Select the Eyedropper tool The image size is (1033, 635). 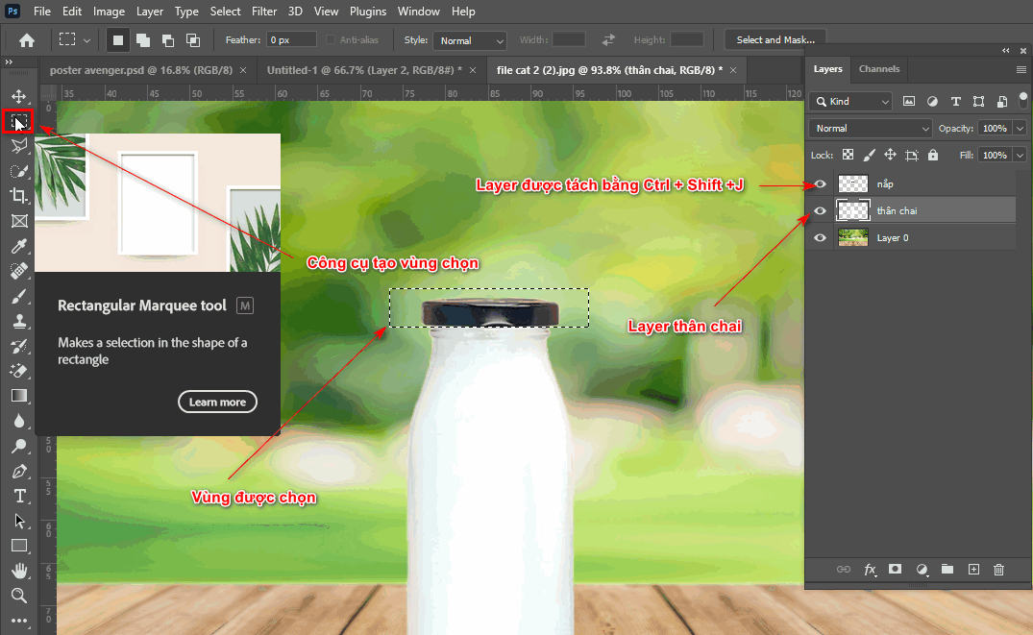point(19,245)
